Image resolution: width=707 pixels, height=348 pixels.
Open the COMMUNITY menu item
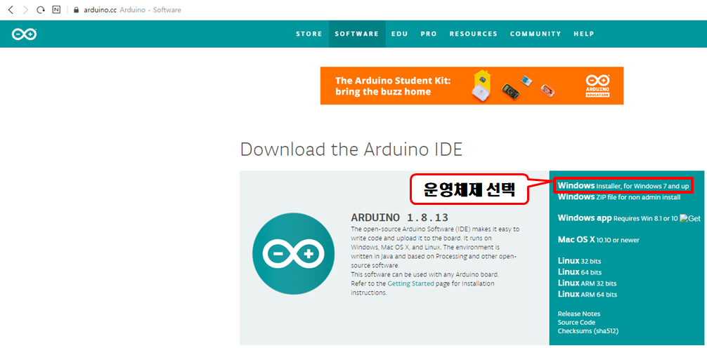[x=536, y=34]
